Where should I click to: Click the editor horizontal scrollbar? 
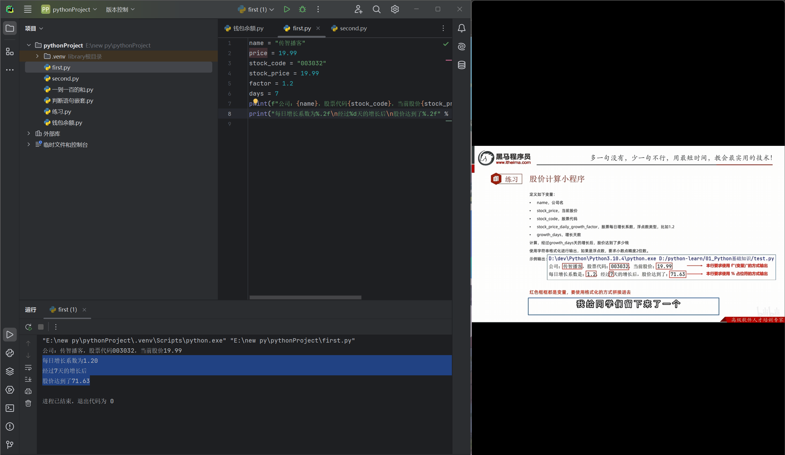pyautogui.click(x=305, y=298)
